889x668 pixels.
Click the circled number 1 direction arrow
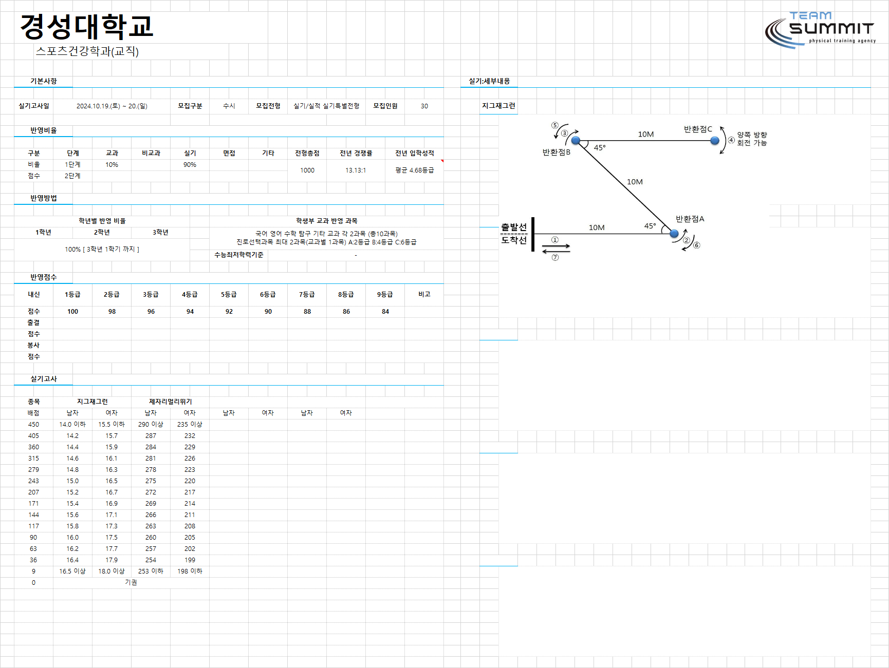[x=556, y=246]
